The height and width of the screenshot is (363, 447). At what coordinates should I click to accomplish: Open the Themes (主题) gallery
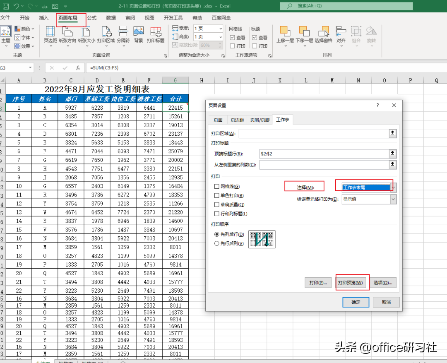coord(6,36)
